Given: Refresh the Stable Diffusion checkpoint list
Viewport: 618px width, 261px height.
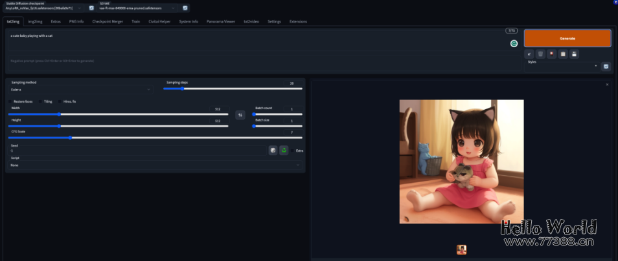Looking at the screenshot, I should [x=91, y=8].
